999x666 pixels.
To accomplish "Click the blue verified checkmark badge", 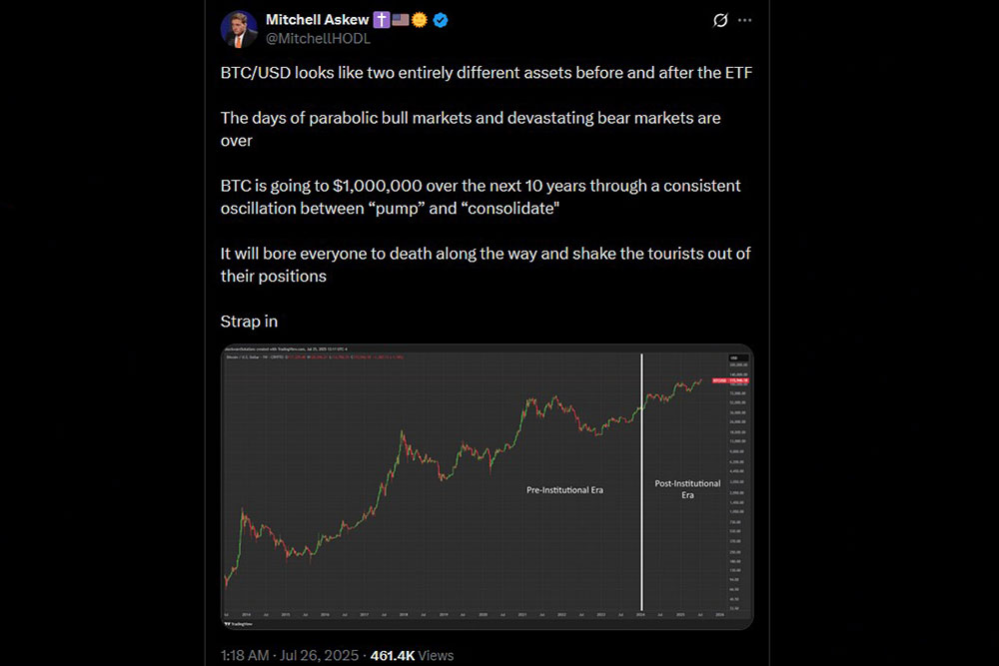I will coord(441,20).
